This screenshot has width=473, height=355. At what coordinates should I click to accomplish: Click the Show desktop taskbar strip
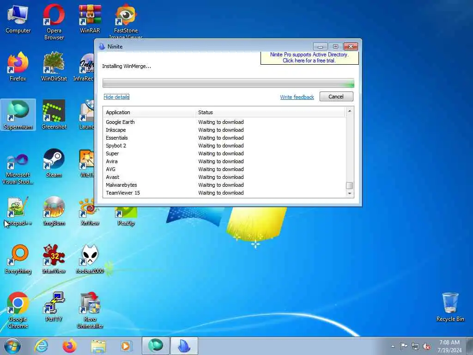point(470,346)
